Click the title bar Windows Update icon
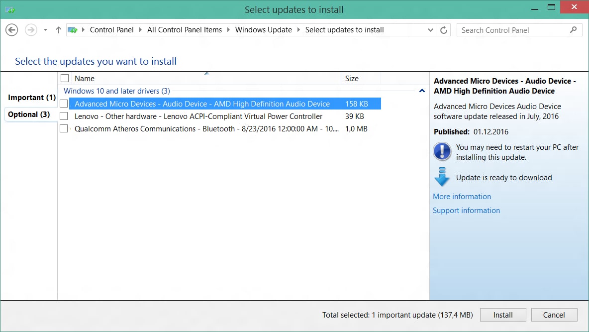589x332 pixels. (x=10, y=10)
